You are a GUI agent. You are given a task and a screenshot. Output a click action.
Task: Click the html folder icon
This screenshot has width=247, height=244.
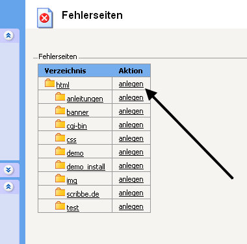coord(49,83)
